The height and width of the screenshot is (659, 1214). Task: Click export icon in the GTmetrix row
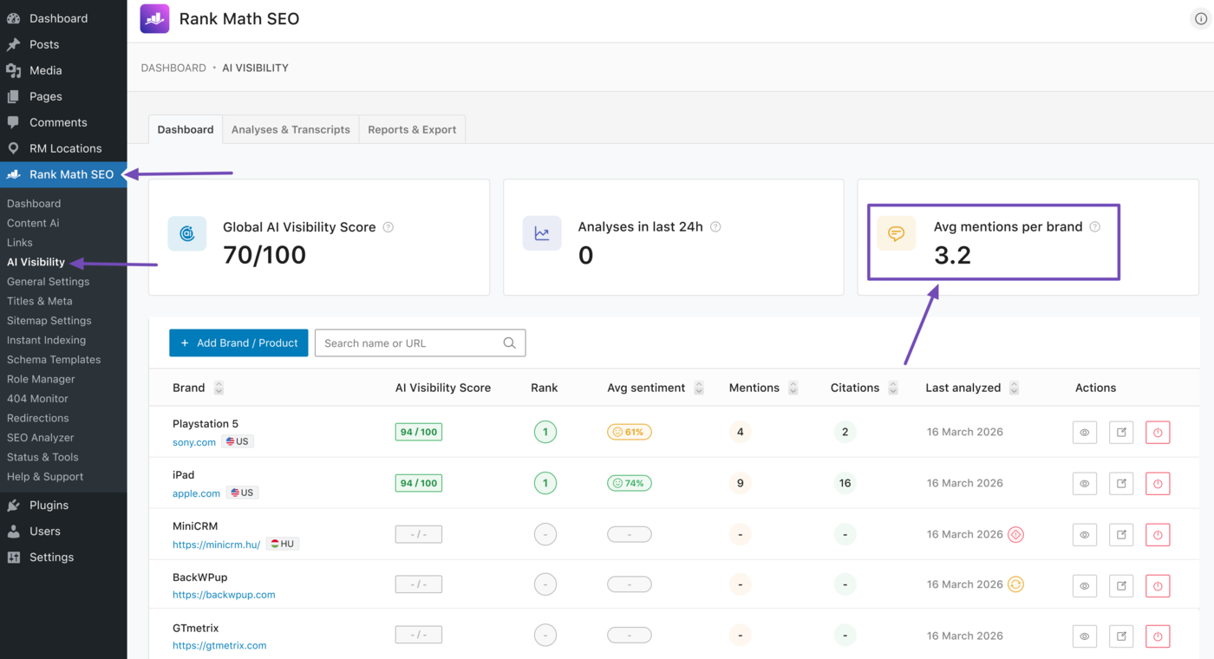tap(1121, 636)
